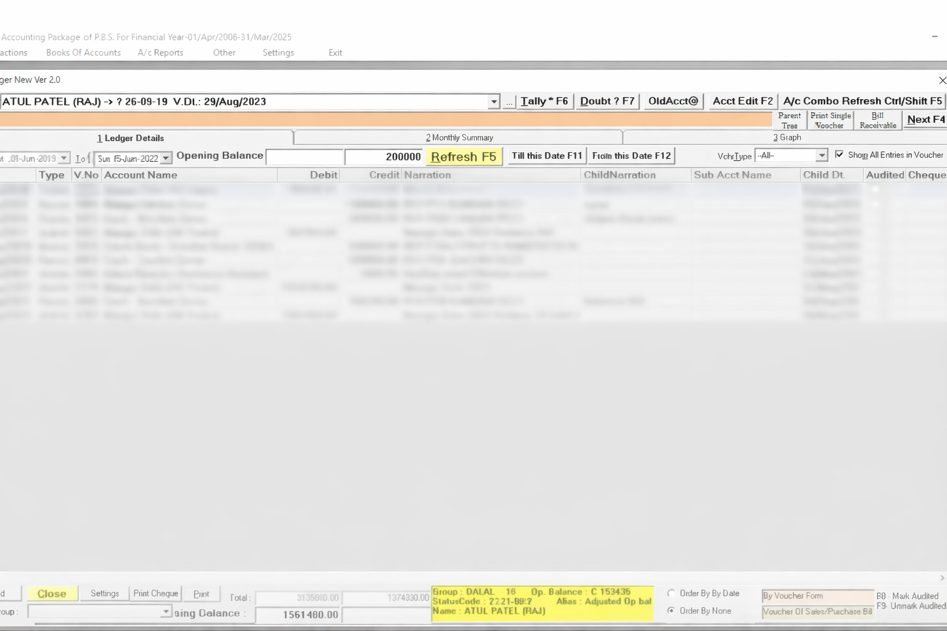Toggle Show All Entries in Voucher checkbox
Screen dimensions: 947x631
(839, 155)
